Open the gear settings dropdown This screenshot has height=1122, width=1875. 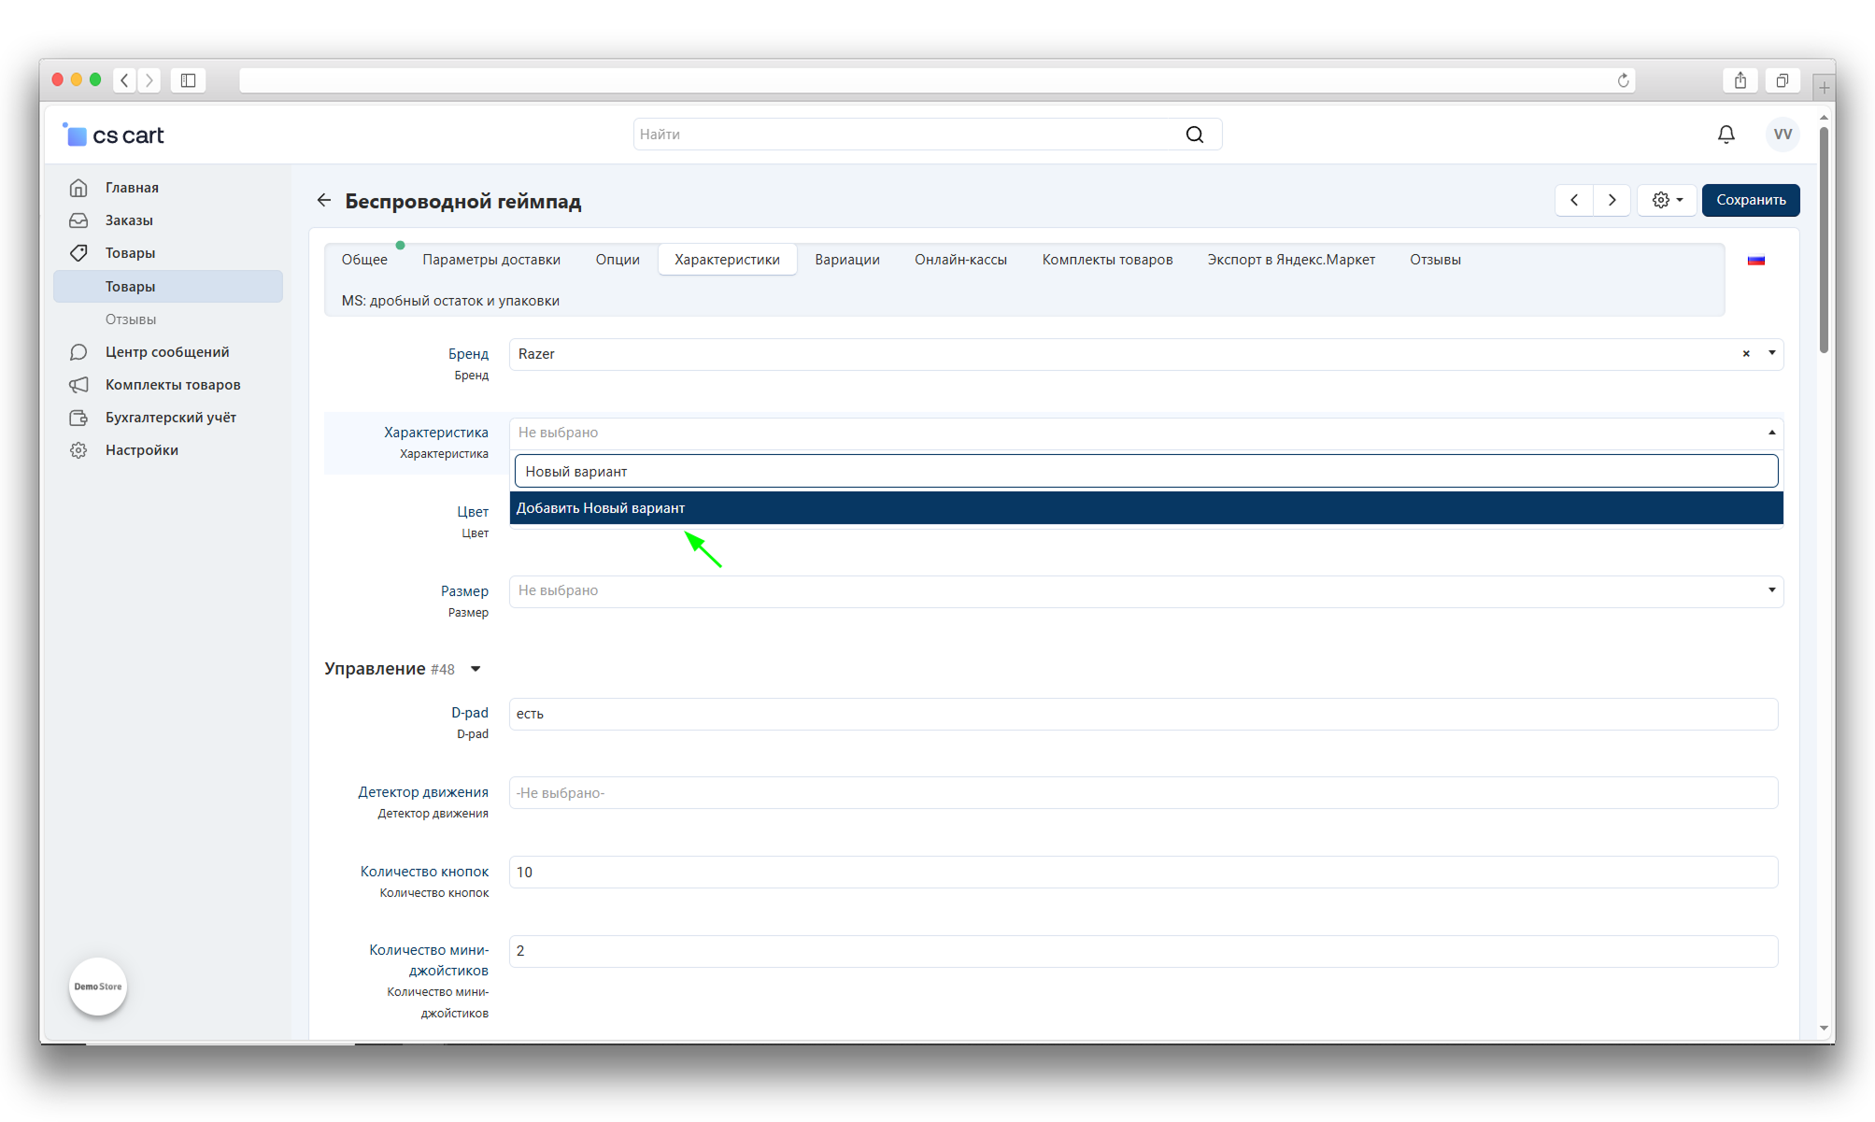tap(1667, 200)
